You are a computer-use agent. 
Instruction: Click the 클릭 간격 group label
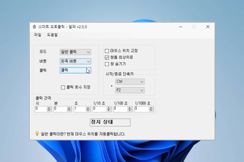tap(43, 98)
